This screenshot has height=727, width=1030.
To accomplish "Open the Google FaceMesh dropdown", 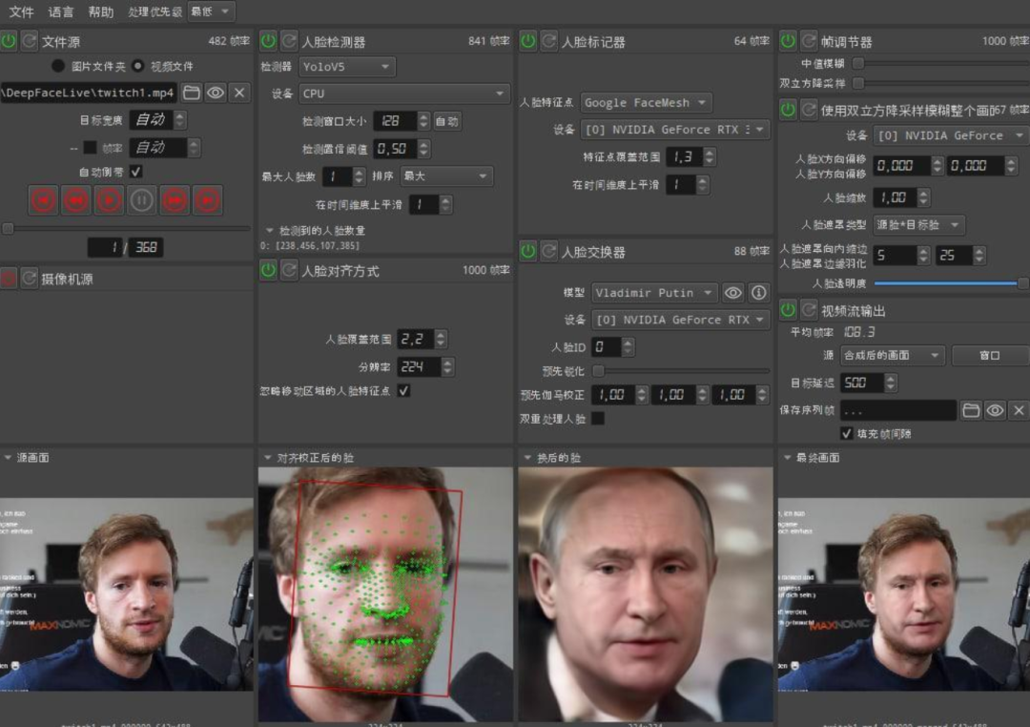I will [647, 102].
